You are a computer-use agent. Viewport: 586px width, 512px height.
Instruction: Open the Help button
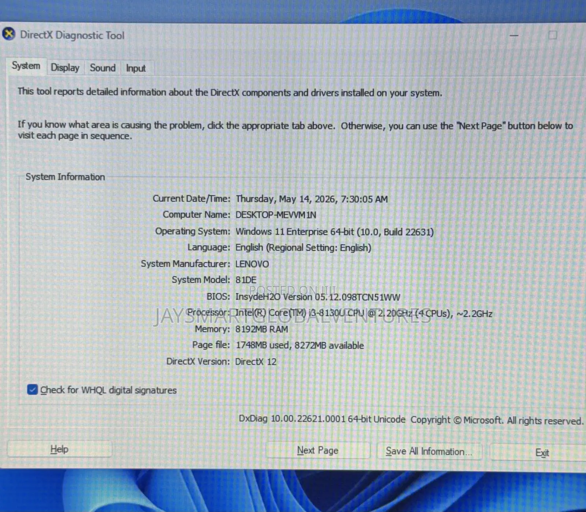(59, 449)
